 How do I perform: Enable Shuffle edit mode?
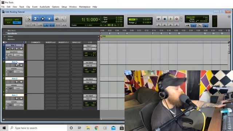[9, 20]
